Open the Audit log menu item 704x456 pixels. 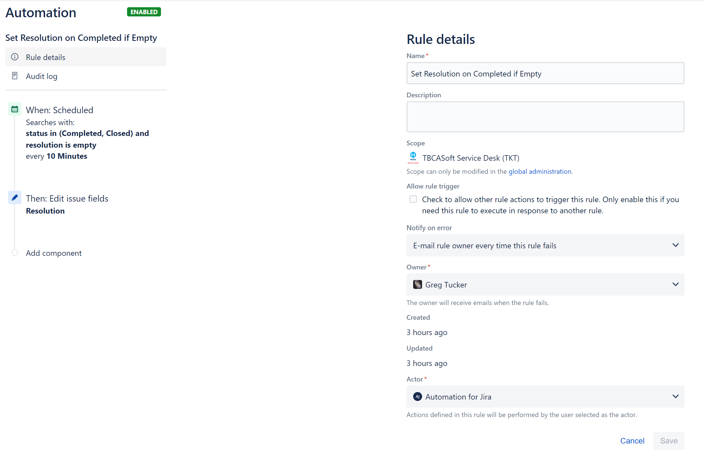(x=86, y=76)
